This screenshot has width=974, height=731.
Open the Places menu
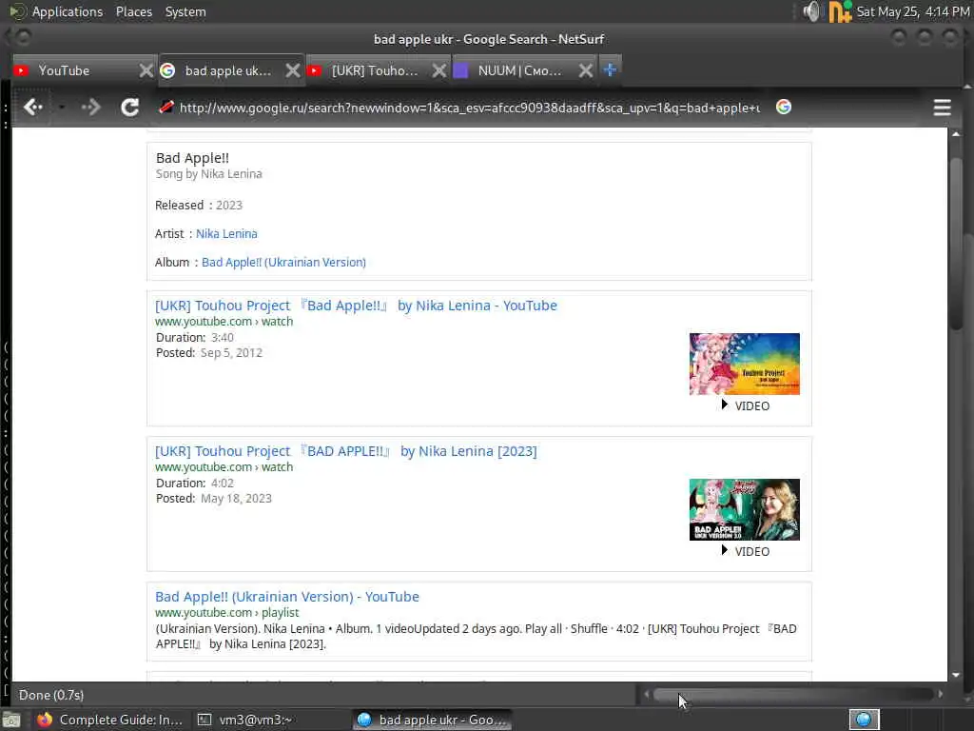[x=133, y=11]
